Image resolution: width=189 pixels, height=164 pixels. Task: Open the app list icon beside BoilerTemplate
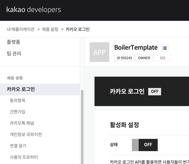point(165,48)
